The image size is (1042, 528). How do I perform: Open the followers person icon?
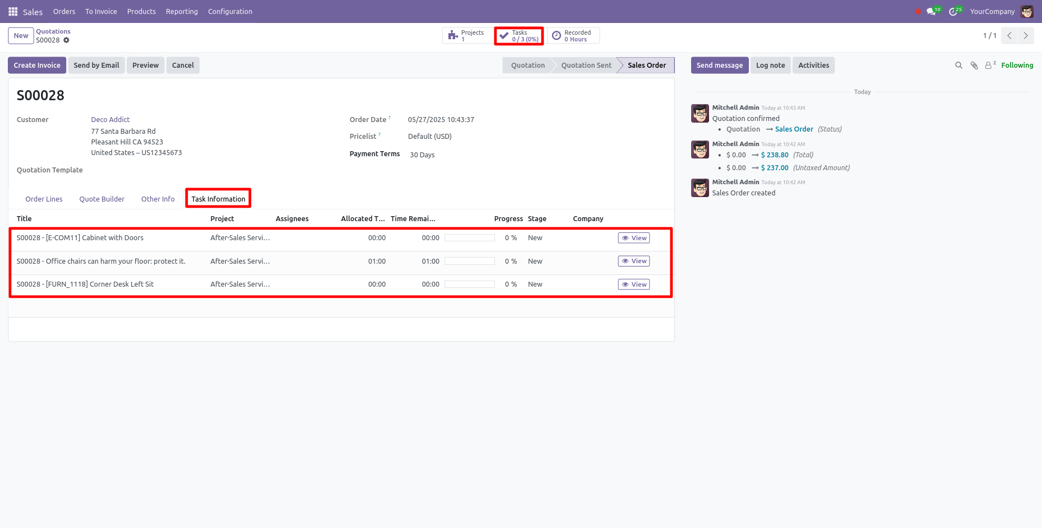click(989, 66)
